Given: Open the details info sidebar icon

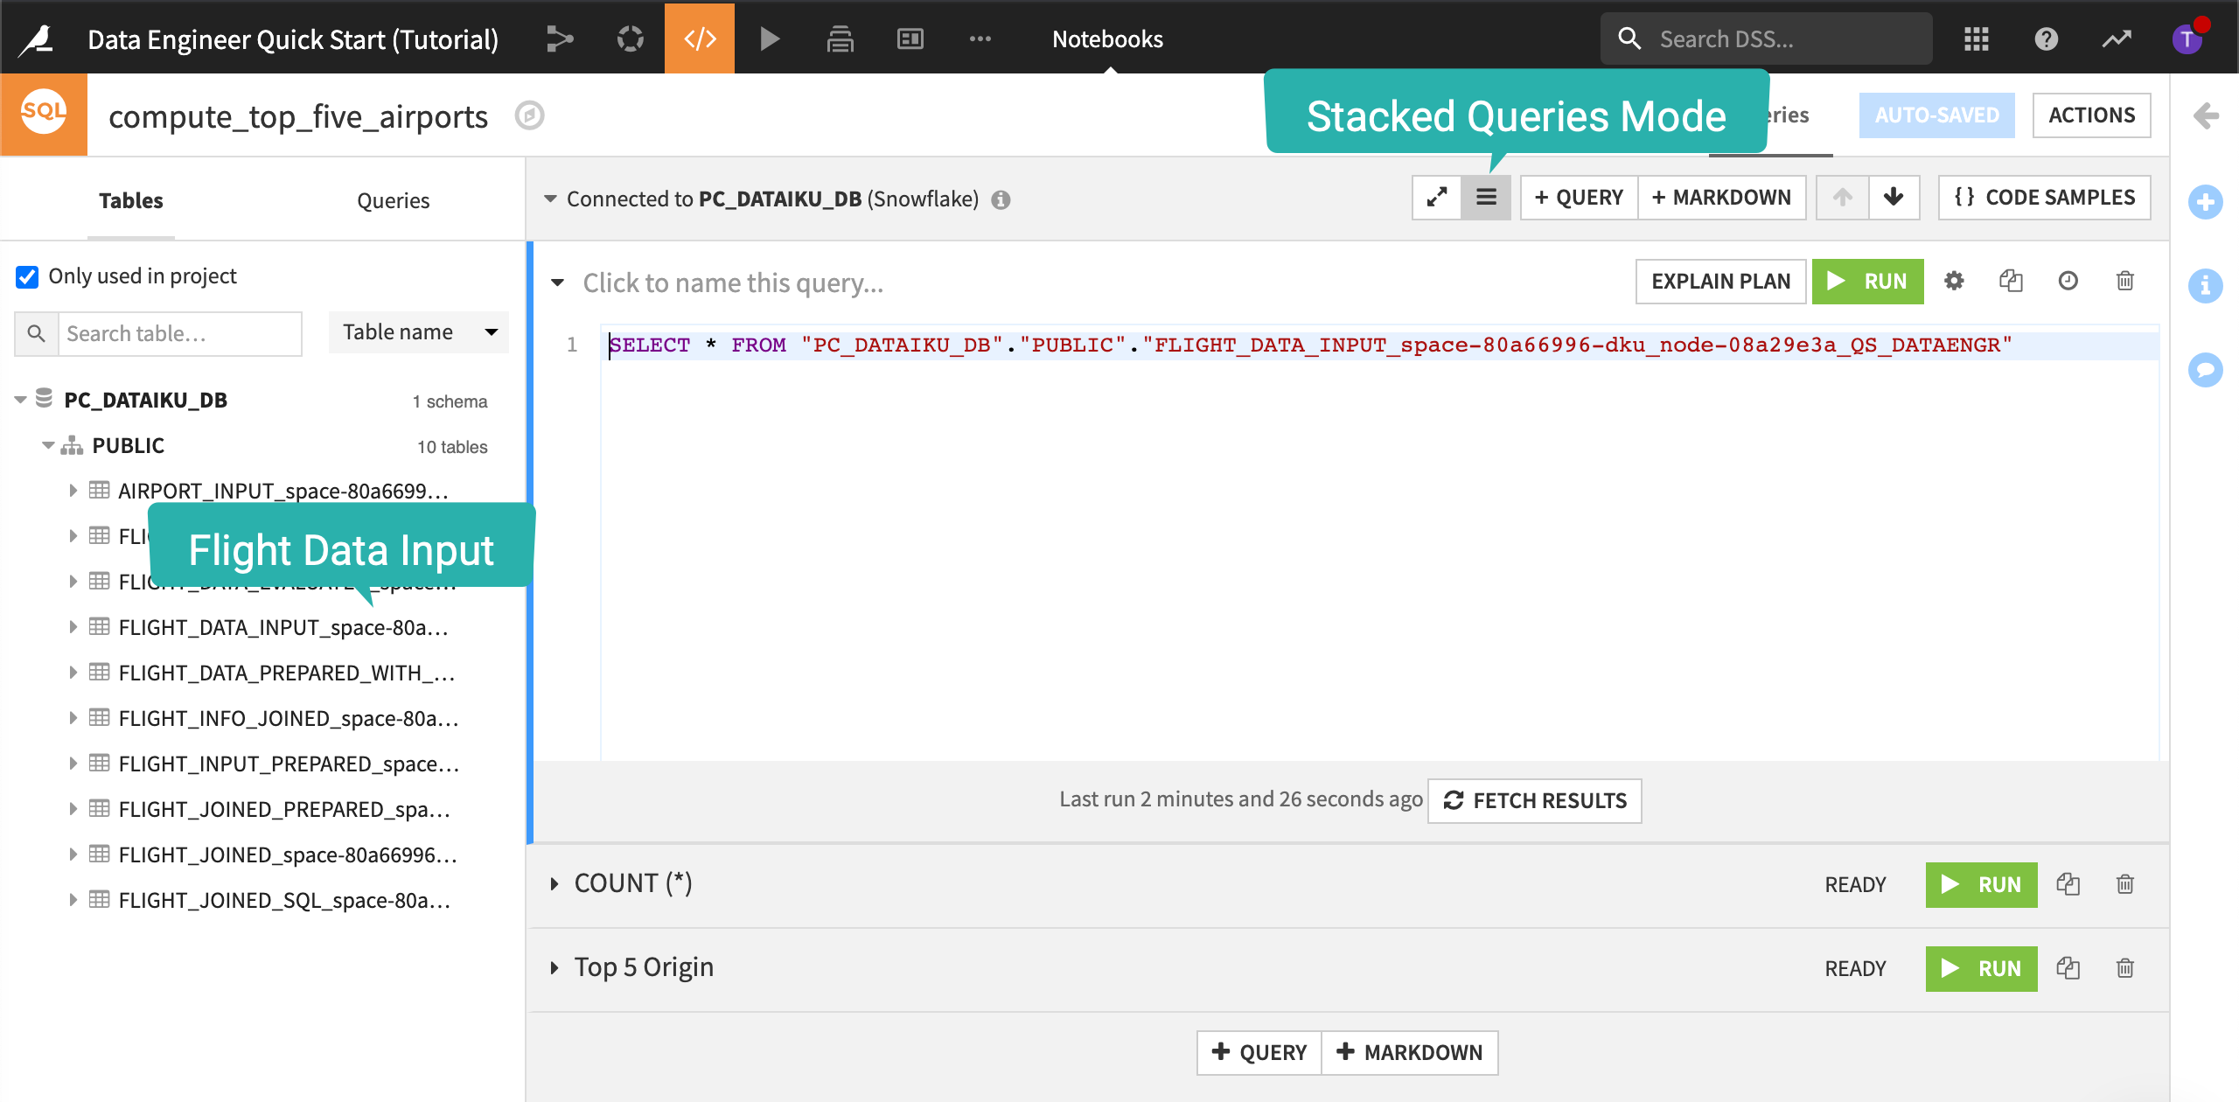Looking at the screenshot, I should [2205, 285].
